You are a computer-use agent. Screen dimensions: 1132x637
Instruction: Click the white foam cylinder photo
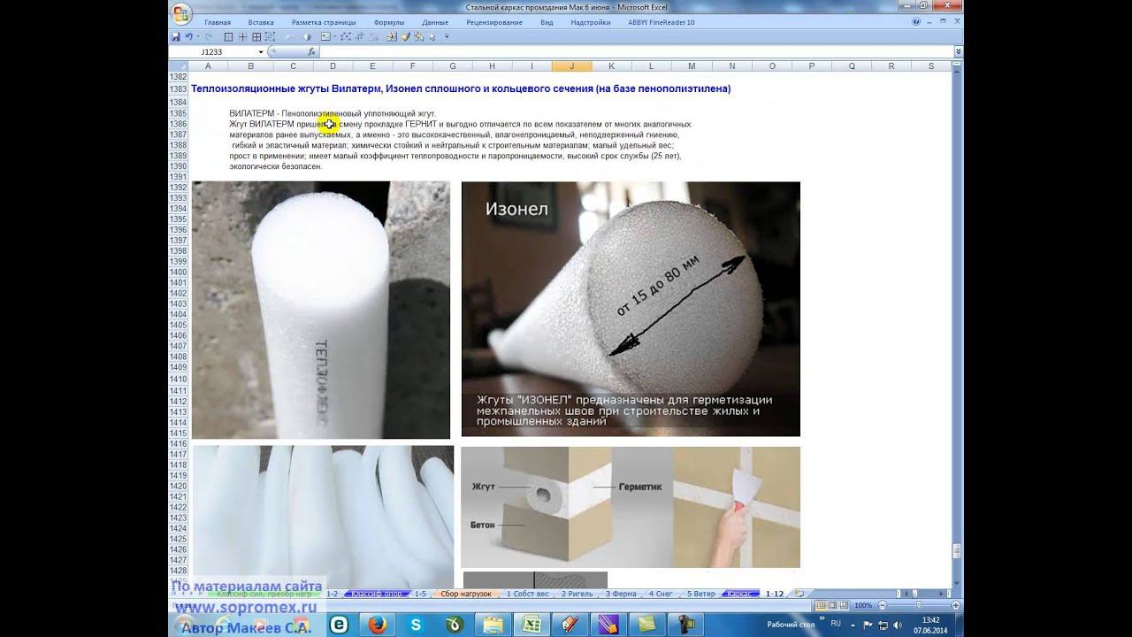pos(320,310)
